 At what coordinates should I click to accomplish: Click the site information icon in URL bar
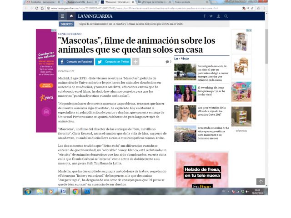coord(49,8)
